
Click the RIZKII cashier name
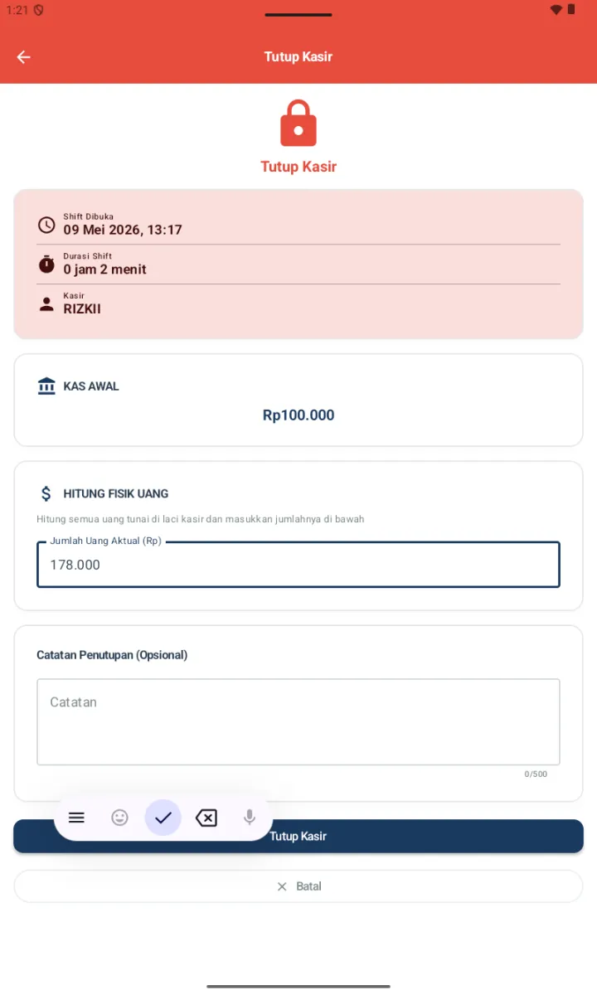pyautogui.click(x=82, y=309)
